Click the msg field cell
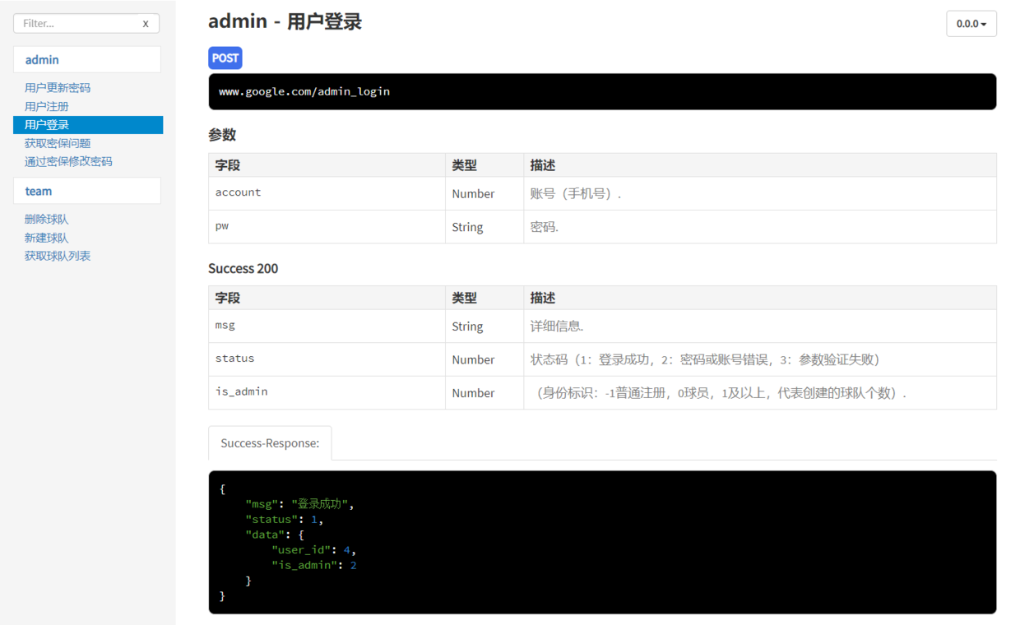 point(327,326)
